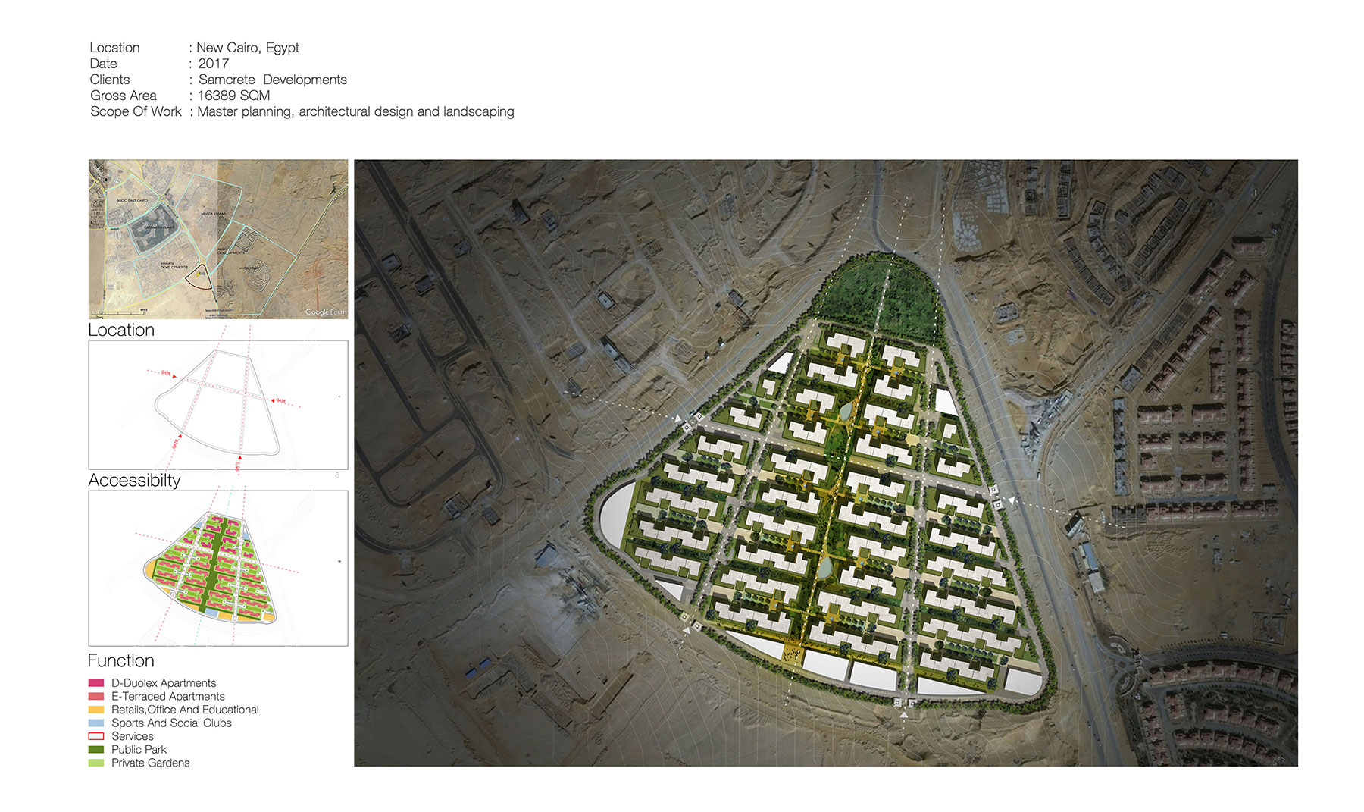This screenshot has height=812, width=1364.
Task: Click the 'Services' legend label
Action: click(133, 736)
